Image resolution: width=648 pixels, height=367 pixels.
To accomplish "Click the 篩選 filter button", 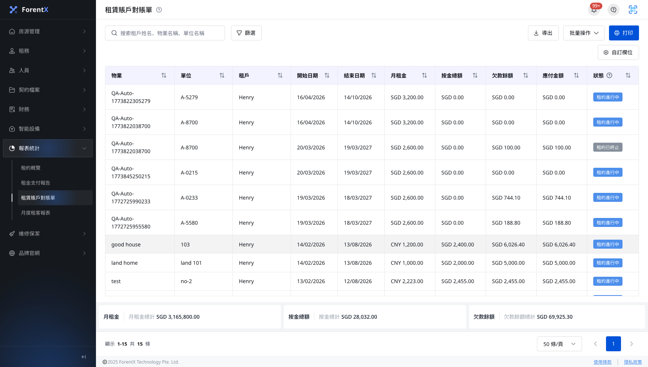I will (x=246, y=33).
